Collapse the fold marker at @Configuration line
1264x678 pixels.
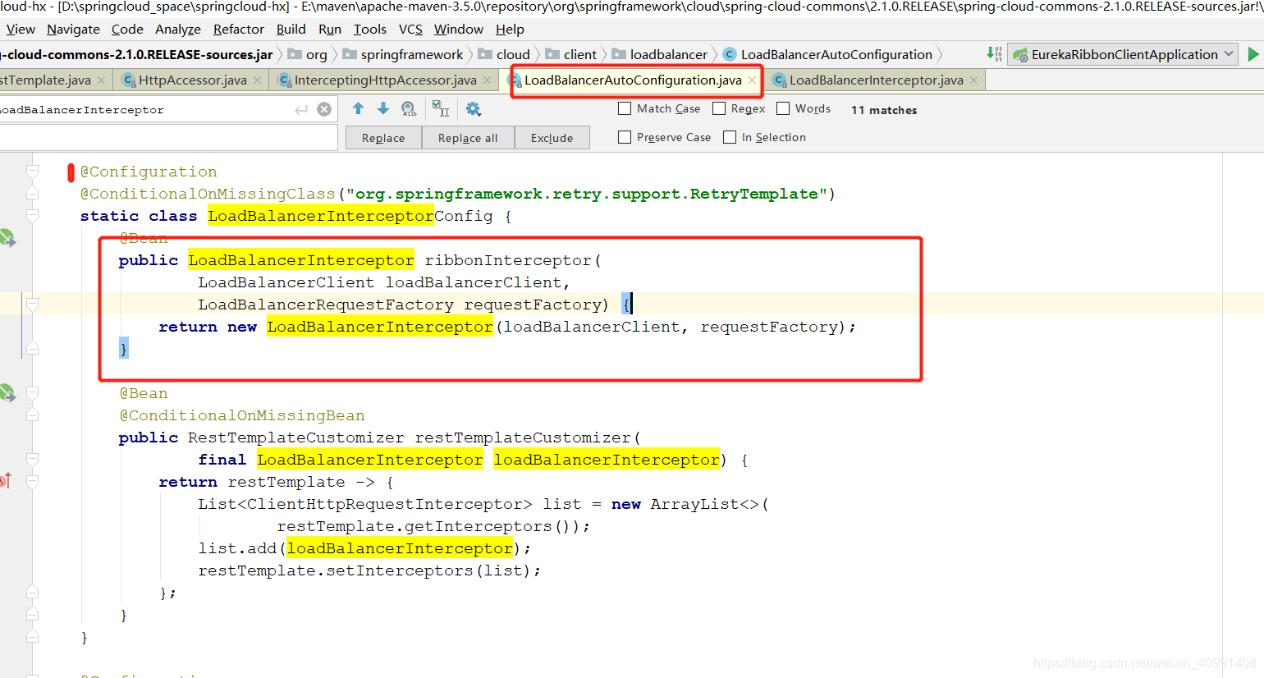click(32, 172)
